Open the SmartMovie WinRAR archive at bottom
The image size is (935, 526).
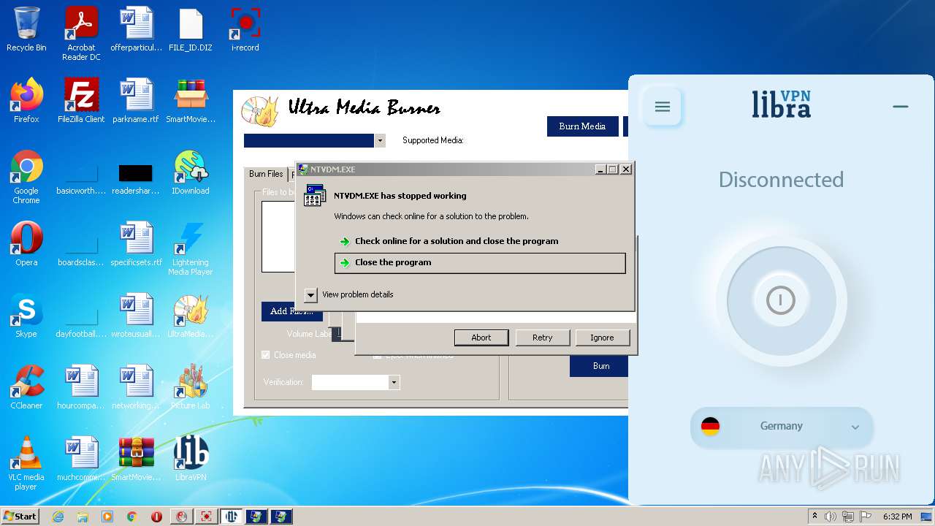pyautogui.click(x=136, y=459)
